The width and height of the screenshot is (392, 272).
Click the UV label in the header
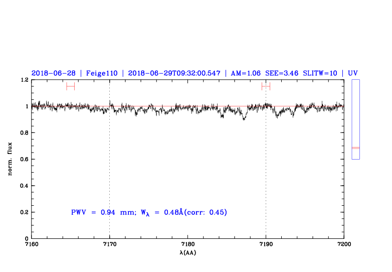(353, 73)
